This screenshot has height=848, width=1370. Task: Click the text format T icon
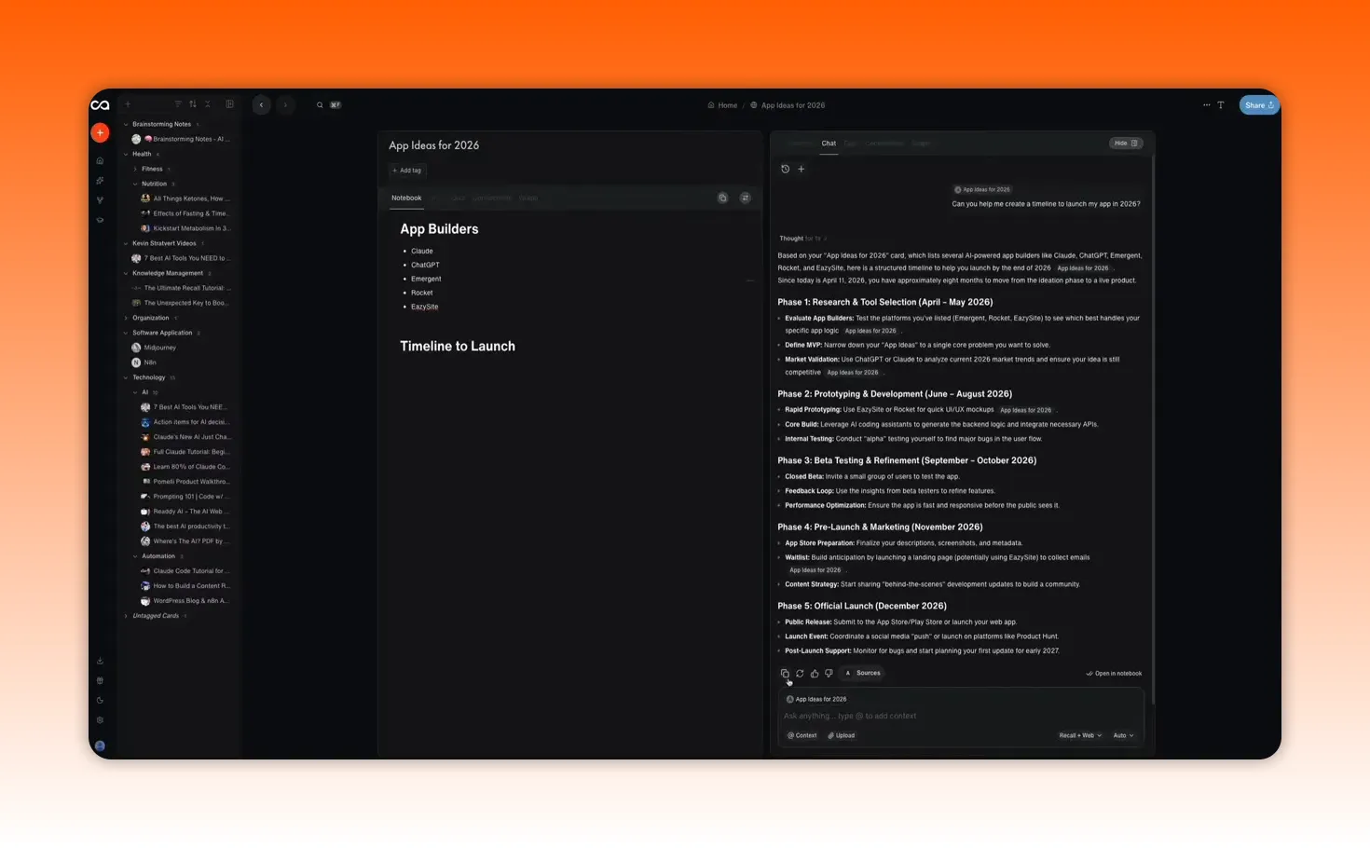click(x=1221, y=105)
